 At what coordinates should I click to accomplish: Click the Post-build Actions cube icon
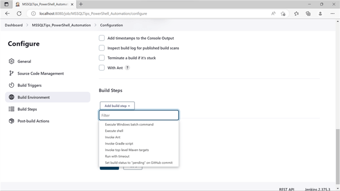tap(11, 121)
